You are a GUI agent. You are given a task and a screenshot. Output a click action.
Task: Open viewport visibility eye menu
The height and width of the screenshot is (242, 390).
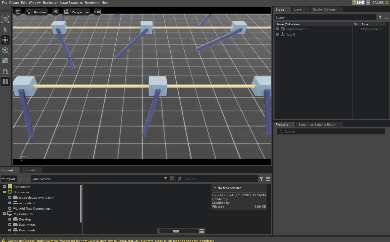pos(56,12)
